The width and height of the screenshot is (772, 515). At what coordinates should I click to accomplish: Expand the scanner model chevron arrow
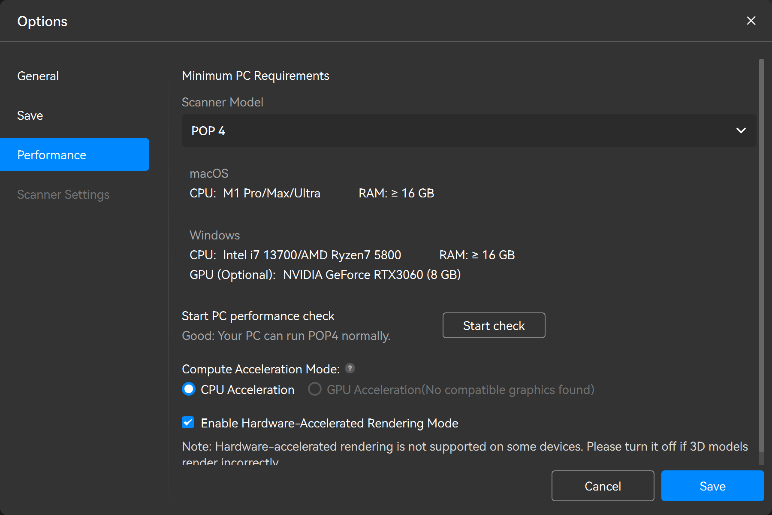[741, 130]
